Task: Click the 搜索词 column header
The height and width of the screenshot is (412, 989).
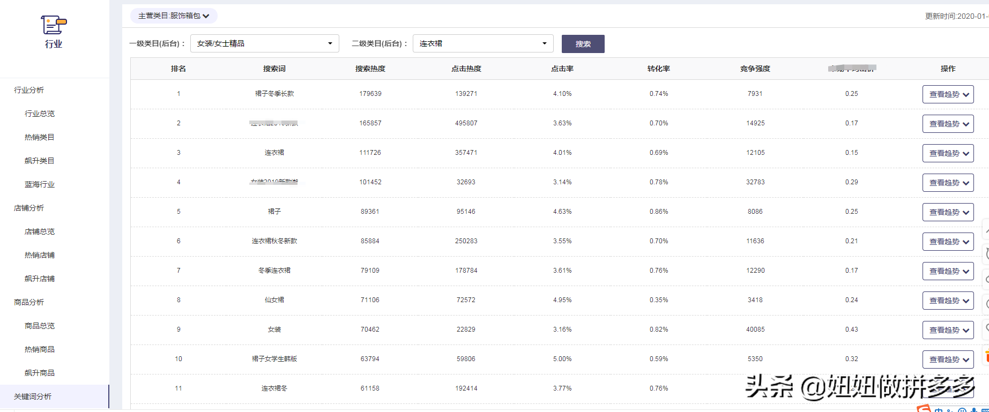Action: (x=274, y=69)
